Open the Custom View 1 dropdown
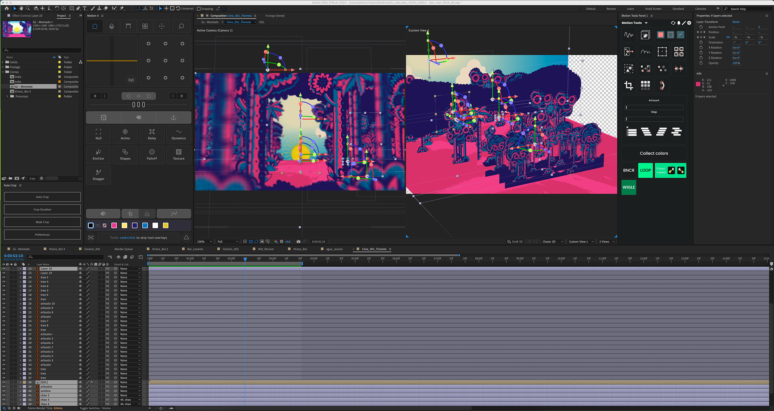 coord(581,242)
